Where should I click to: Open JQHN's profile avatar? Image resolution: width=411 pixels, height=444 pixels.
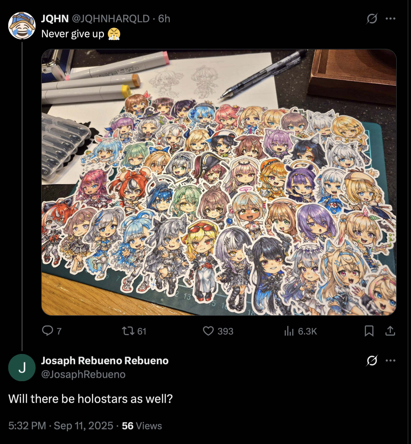[22, 26]
